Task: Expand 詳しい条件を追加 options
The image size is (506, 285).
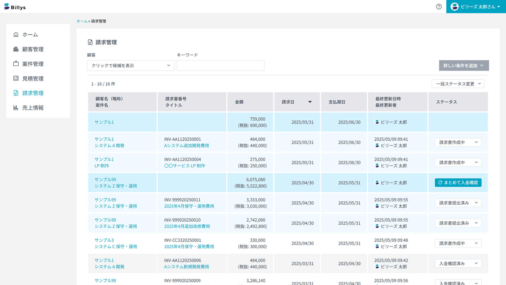Action: [x=464, y=65]
